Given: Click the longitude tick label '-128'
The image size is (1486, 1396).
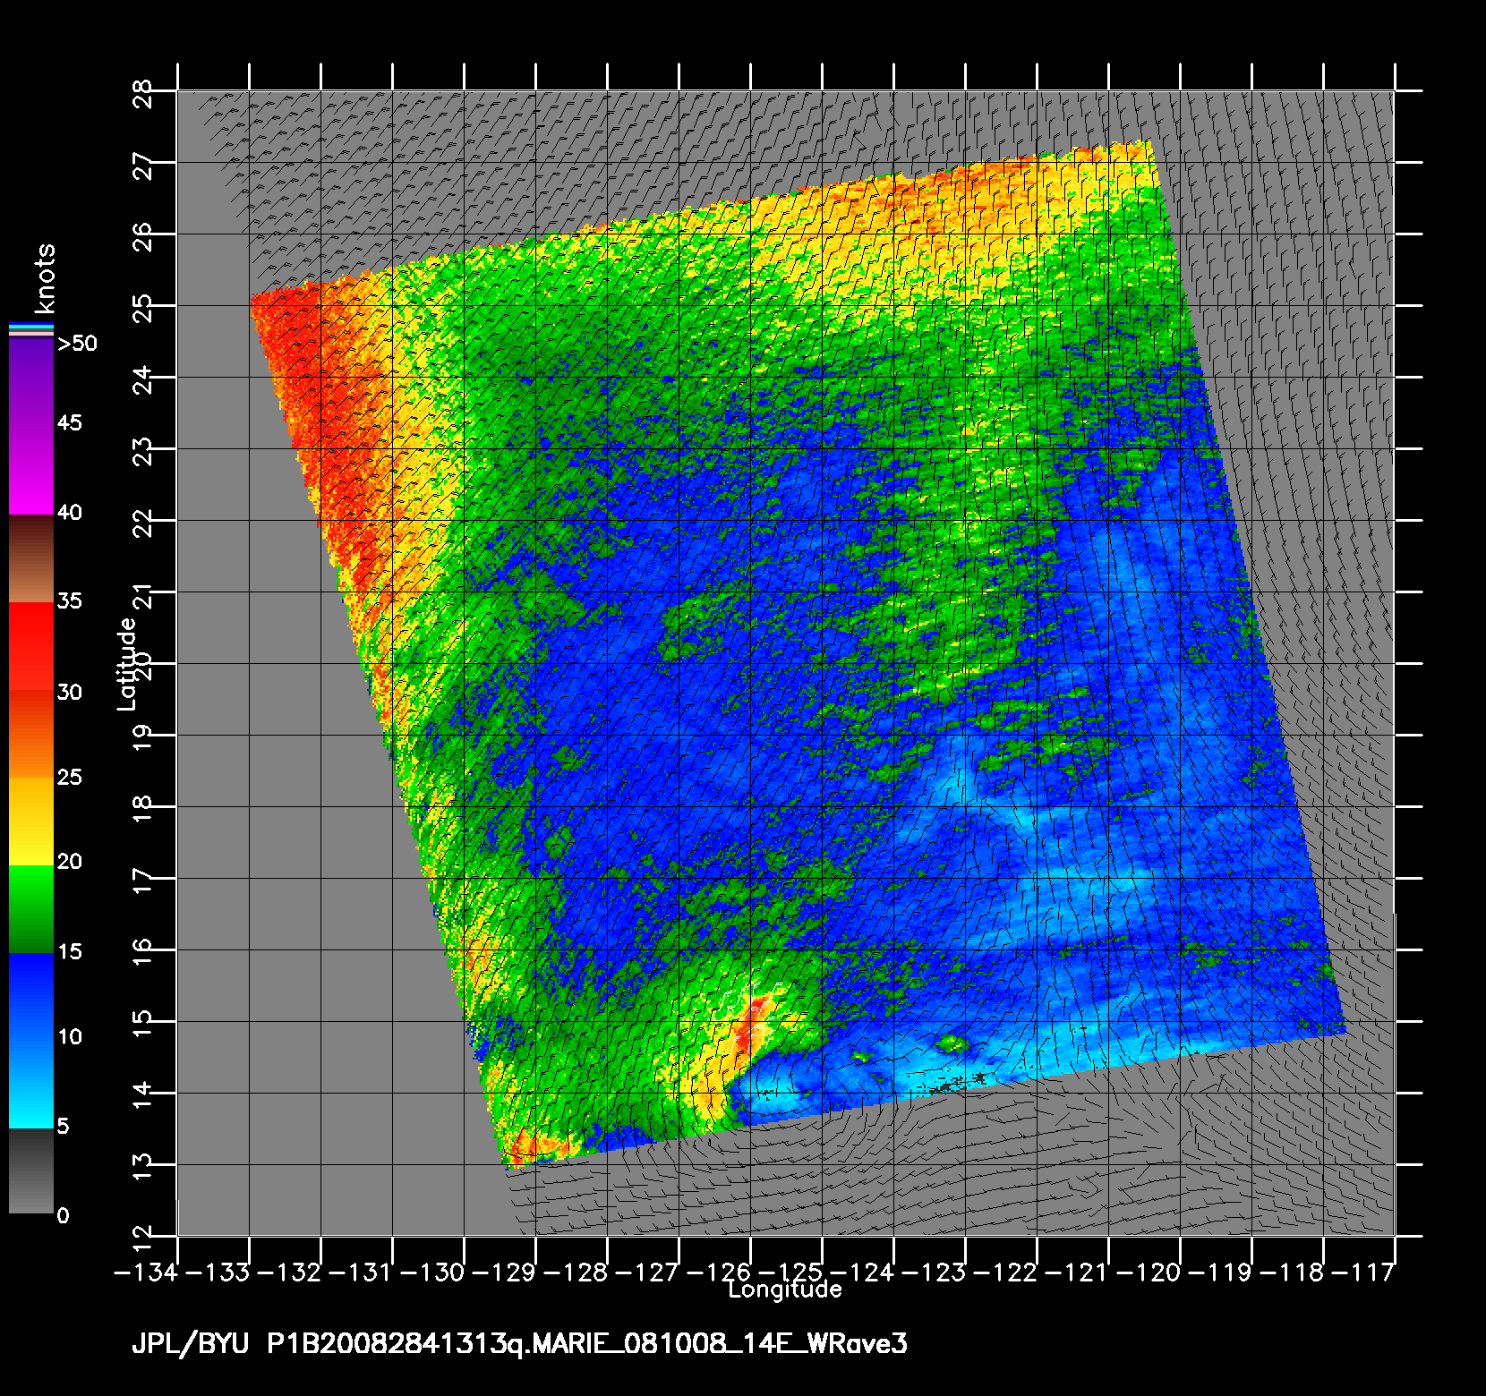Looking at the screenshot, I should pos(577,1272).
